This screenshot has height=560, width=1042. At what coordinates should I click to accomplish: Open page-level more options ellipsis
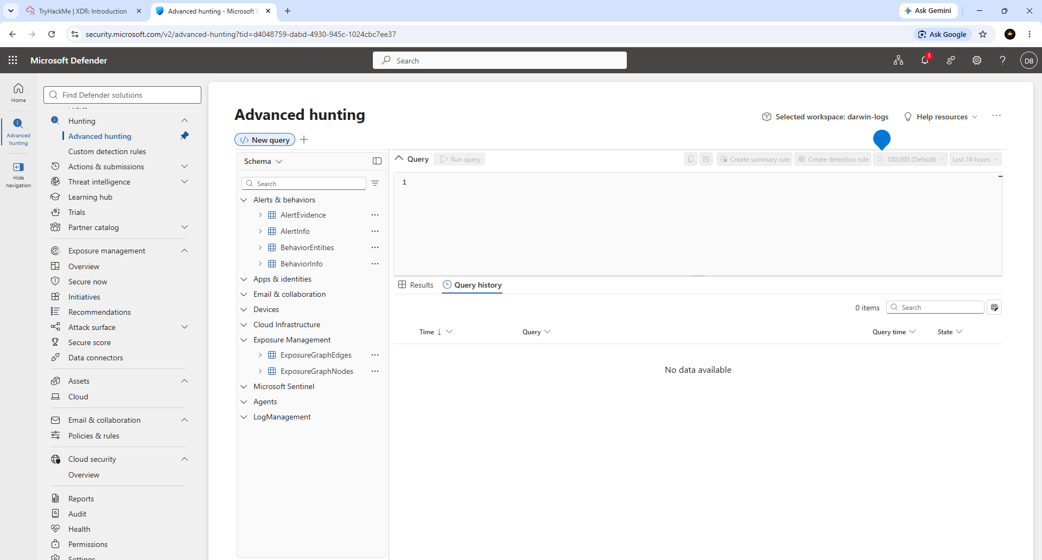click(x=996, y=116)
